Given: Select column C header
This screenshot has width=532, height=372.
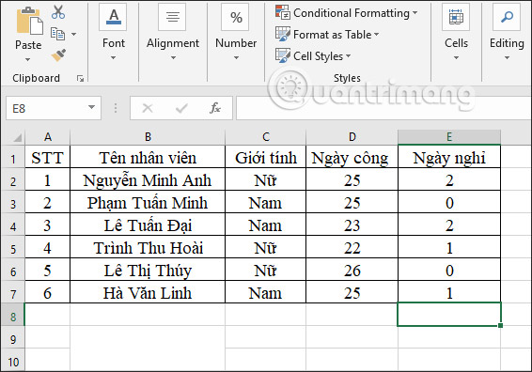Looking at the screenshot, I should [x=265, y=137].
